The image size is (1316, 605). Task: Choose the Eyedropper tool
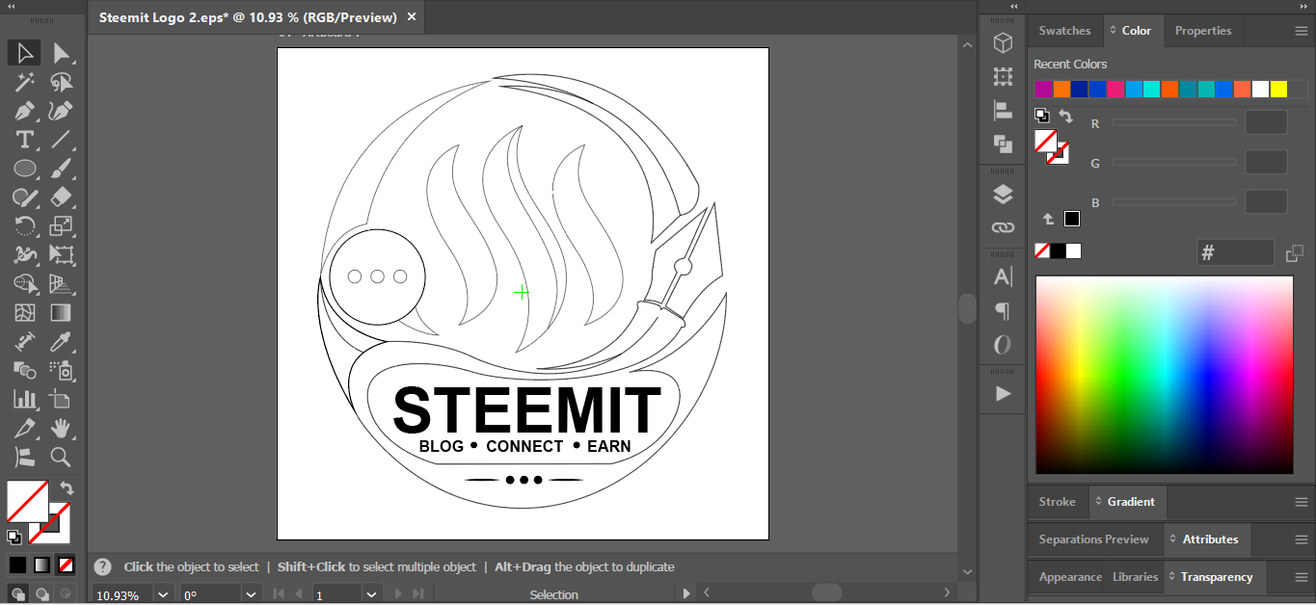tap(61, 341)
